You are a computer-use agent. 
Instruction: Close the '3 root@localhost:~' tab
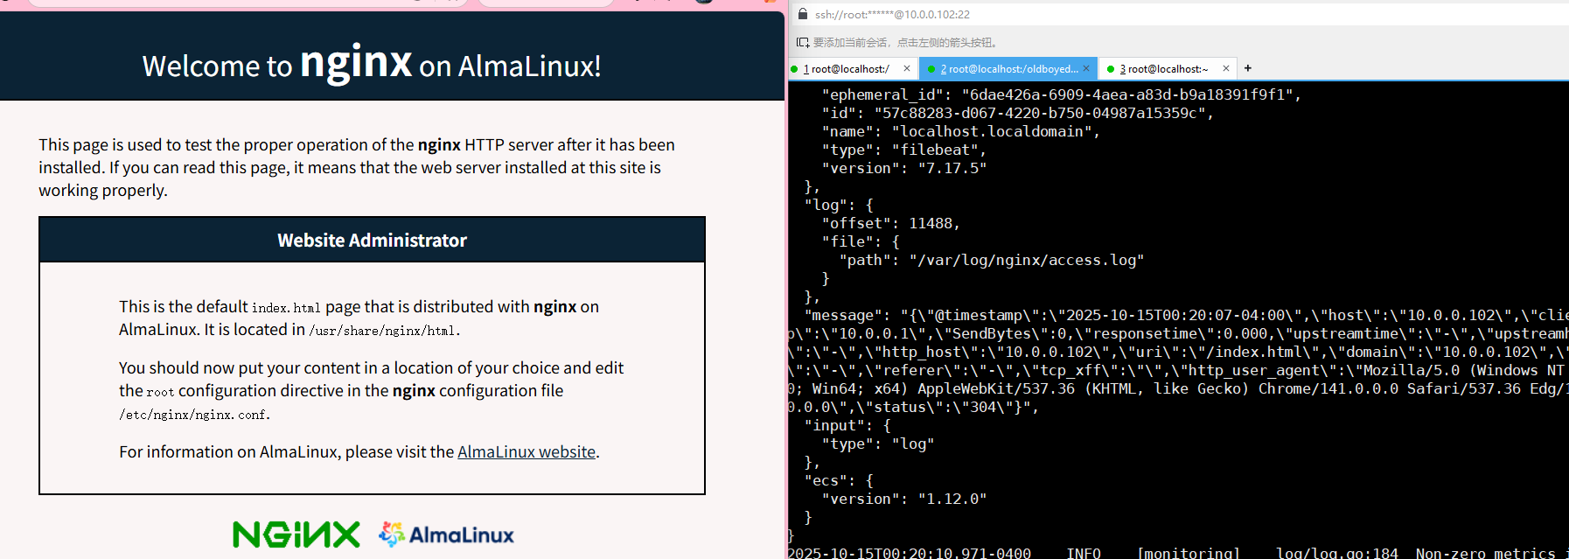(1226, 68)
